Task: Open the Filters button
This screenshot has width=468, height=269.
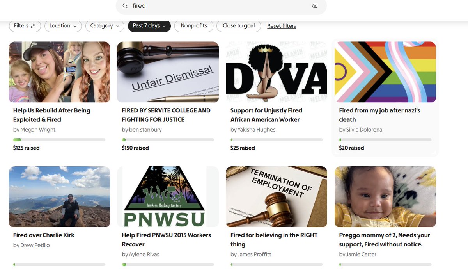Action: point(25,26)
